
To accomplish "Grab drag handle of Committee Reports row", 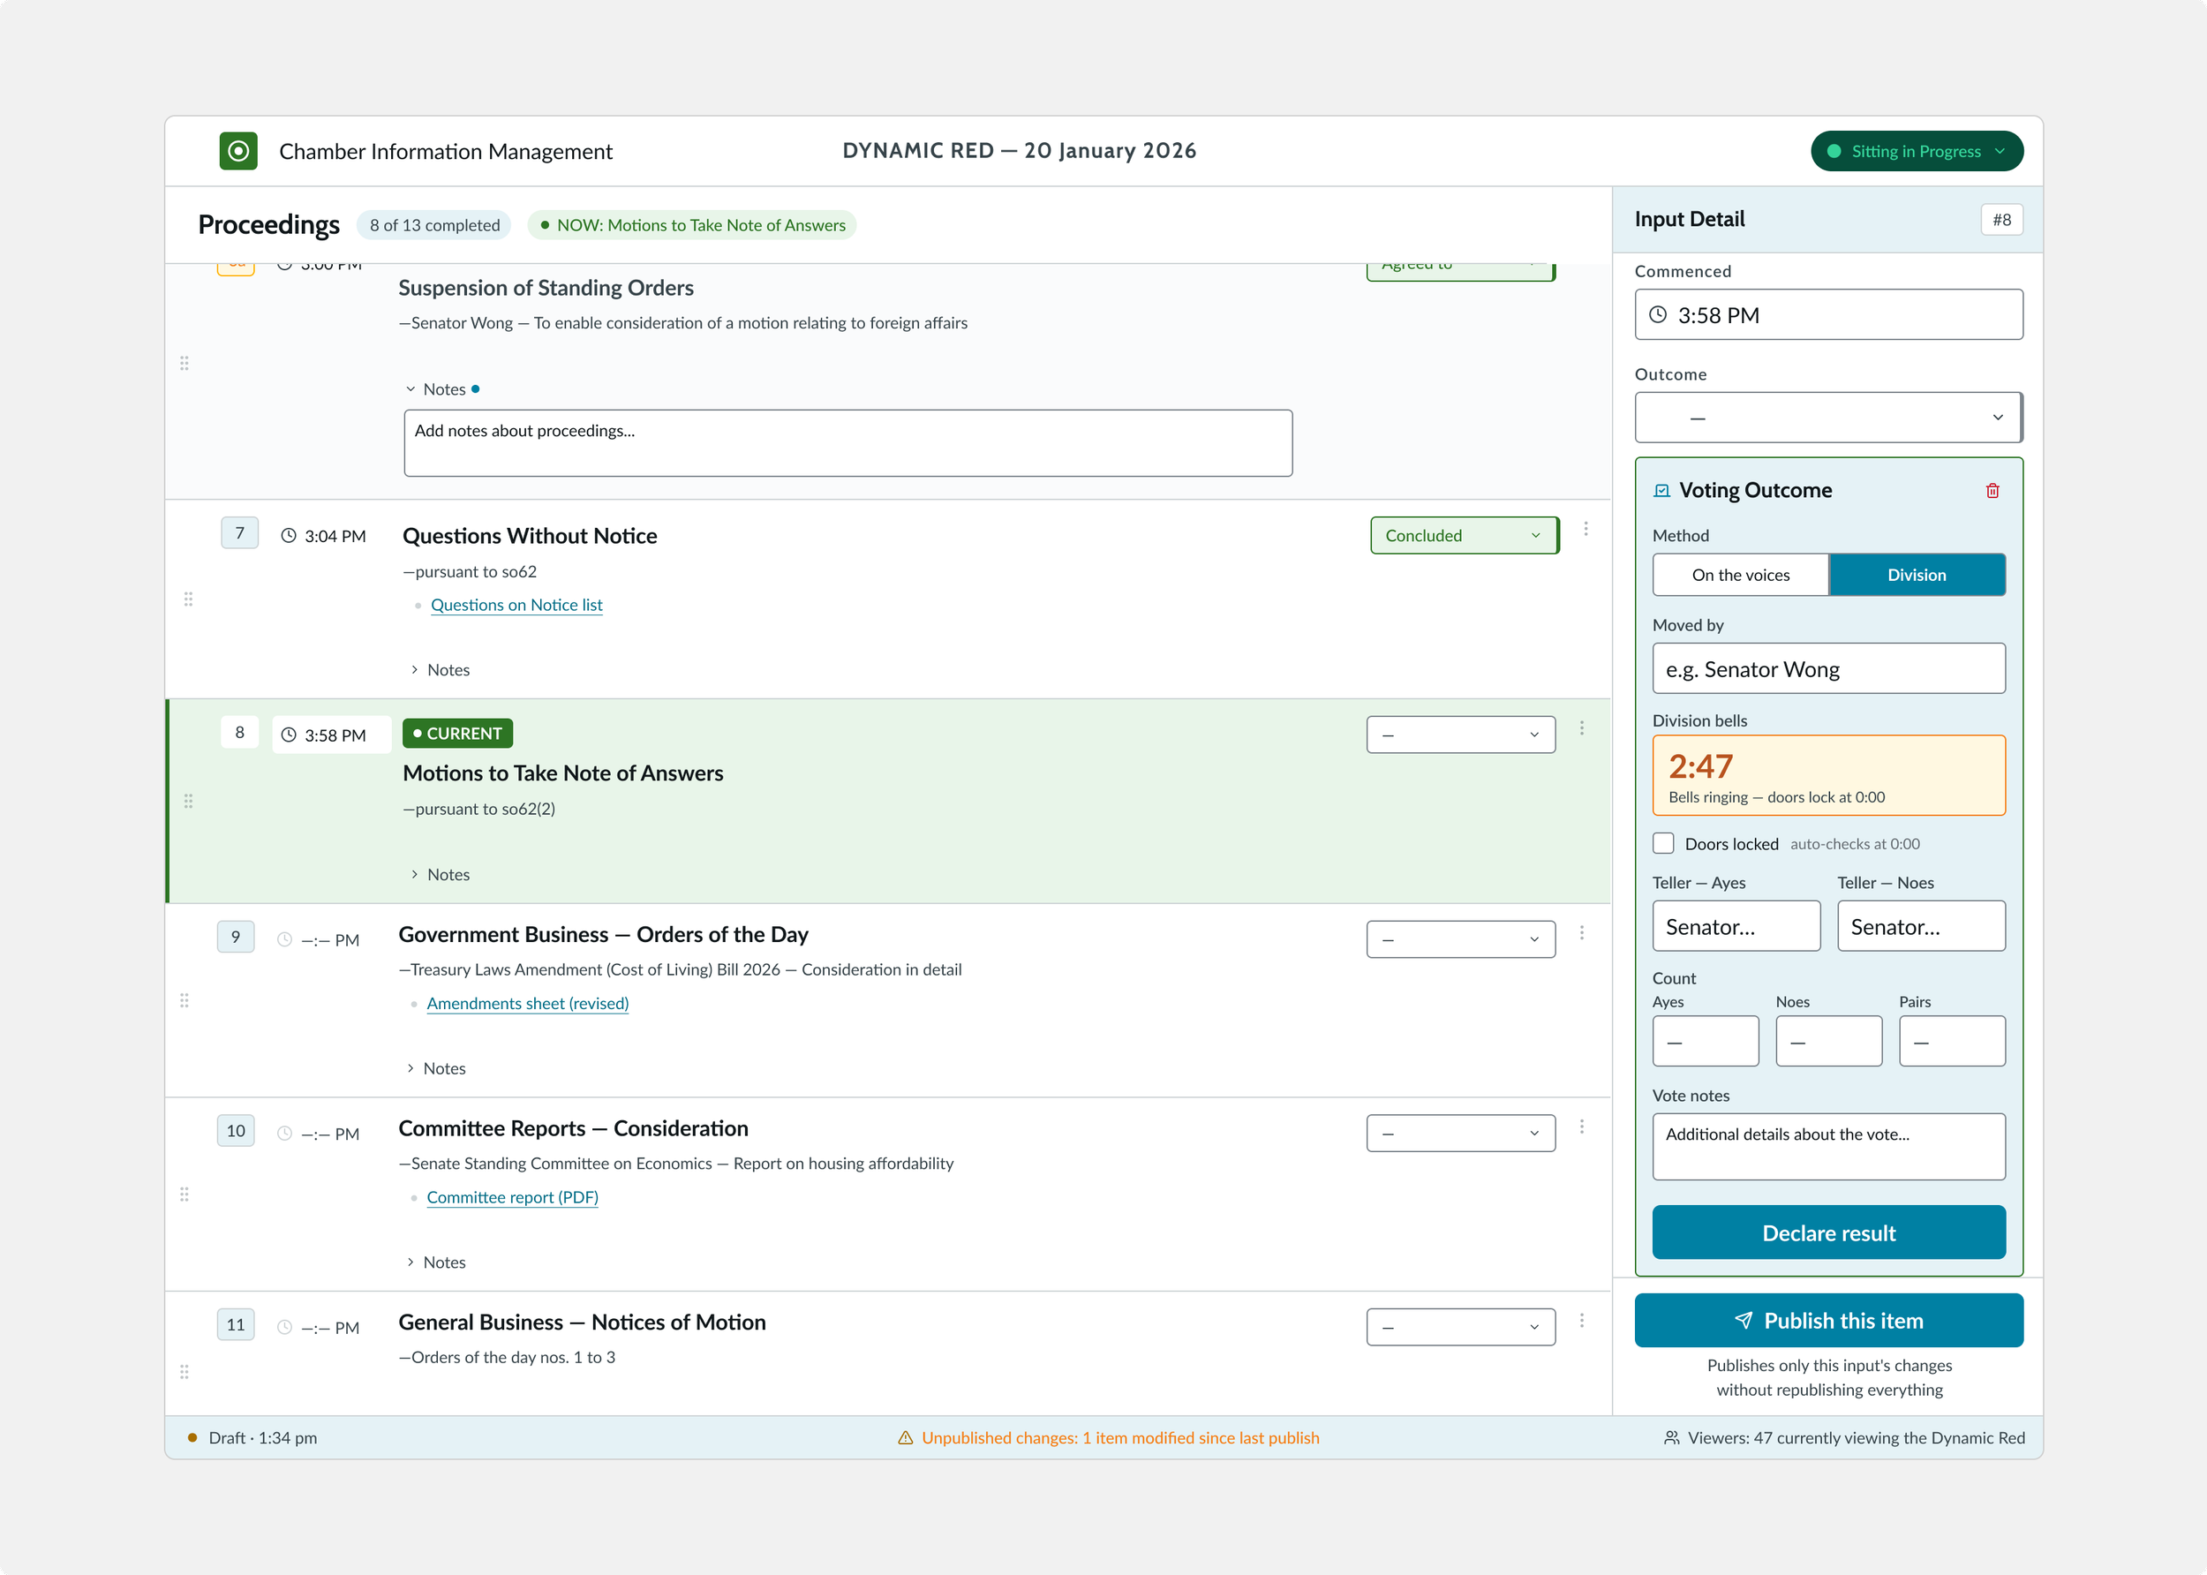I will click(185, 1194).
